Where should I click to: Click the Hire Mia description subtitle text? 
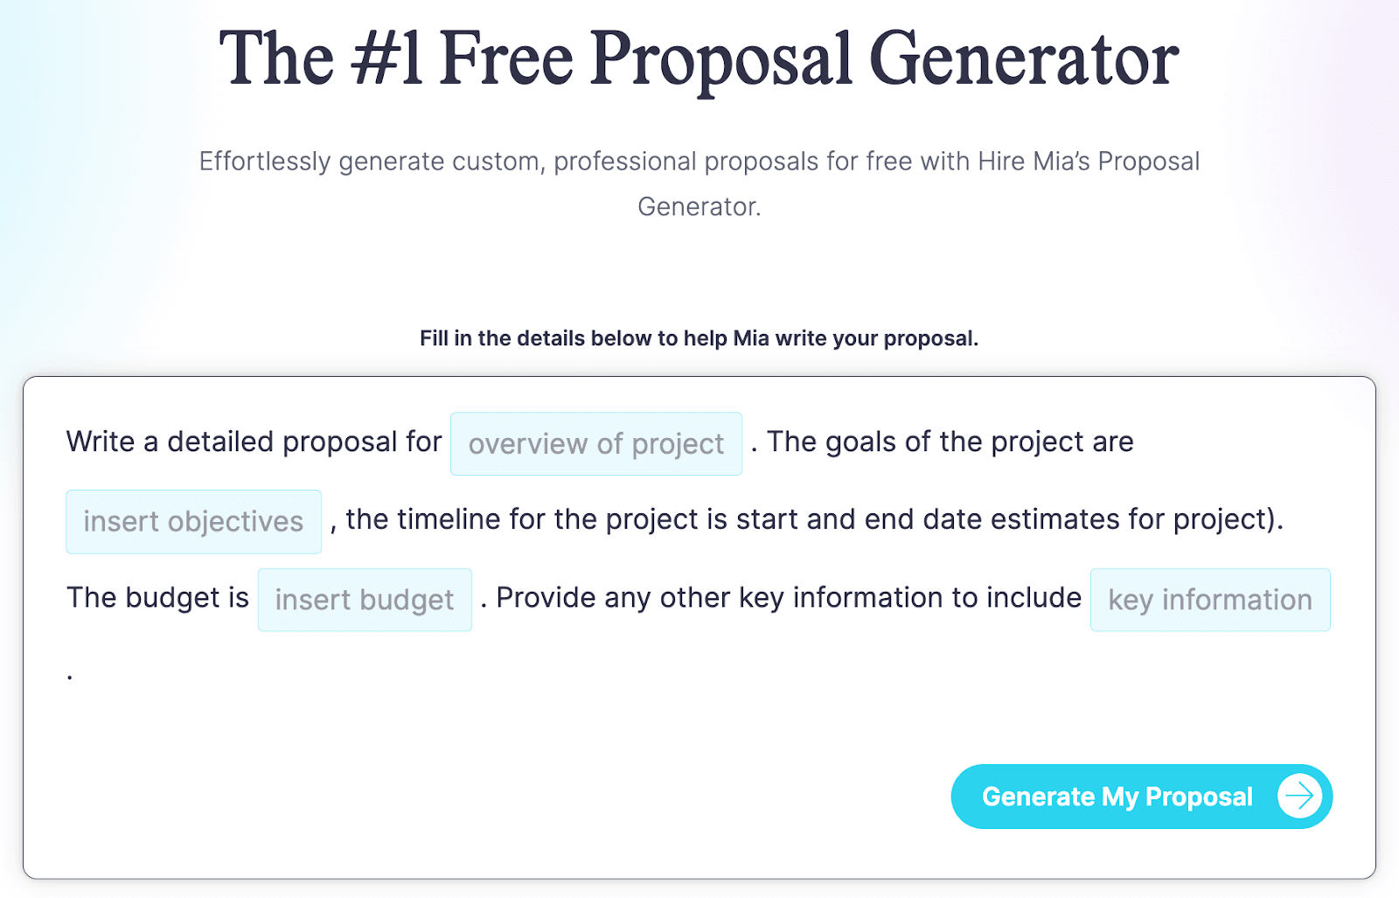pyautogui.click(x=699, y=184)
